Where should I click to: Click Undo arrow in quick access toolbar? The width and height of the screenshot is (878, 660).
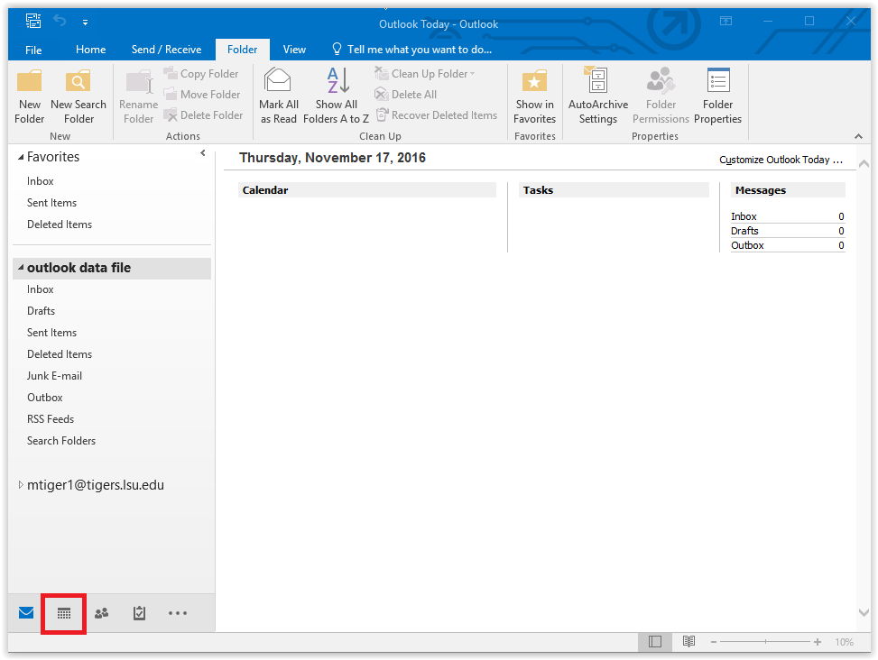coord(60,22)
